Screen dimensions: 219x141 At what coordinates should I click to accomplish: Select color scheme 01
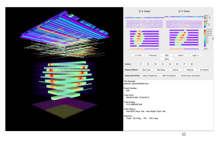click(x=141, y=64)
